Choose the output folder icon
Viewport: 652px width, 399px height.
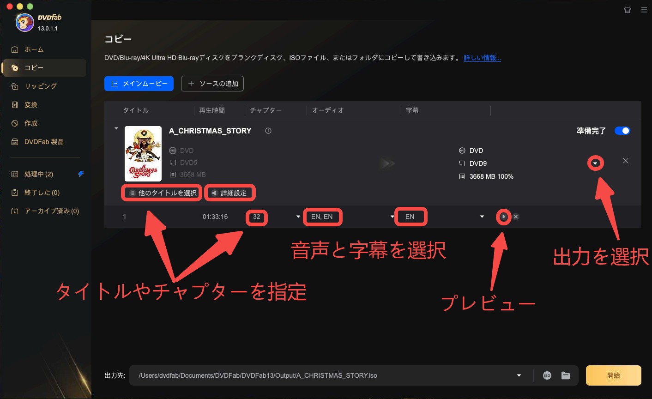coord(566,375)
